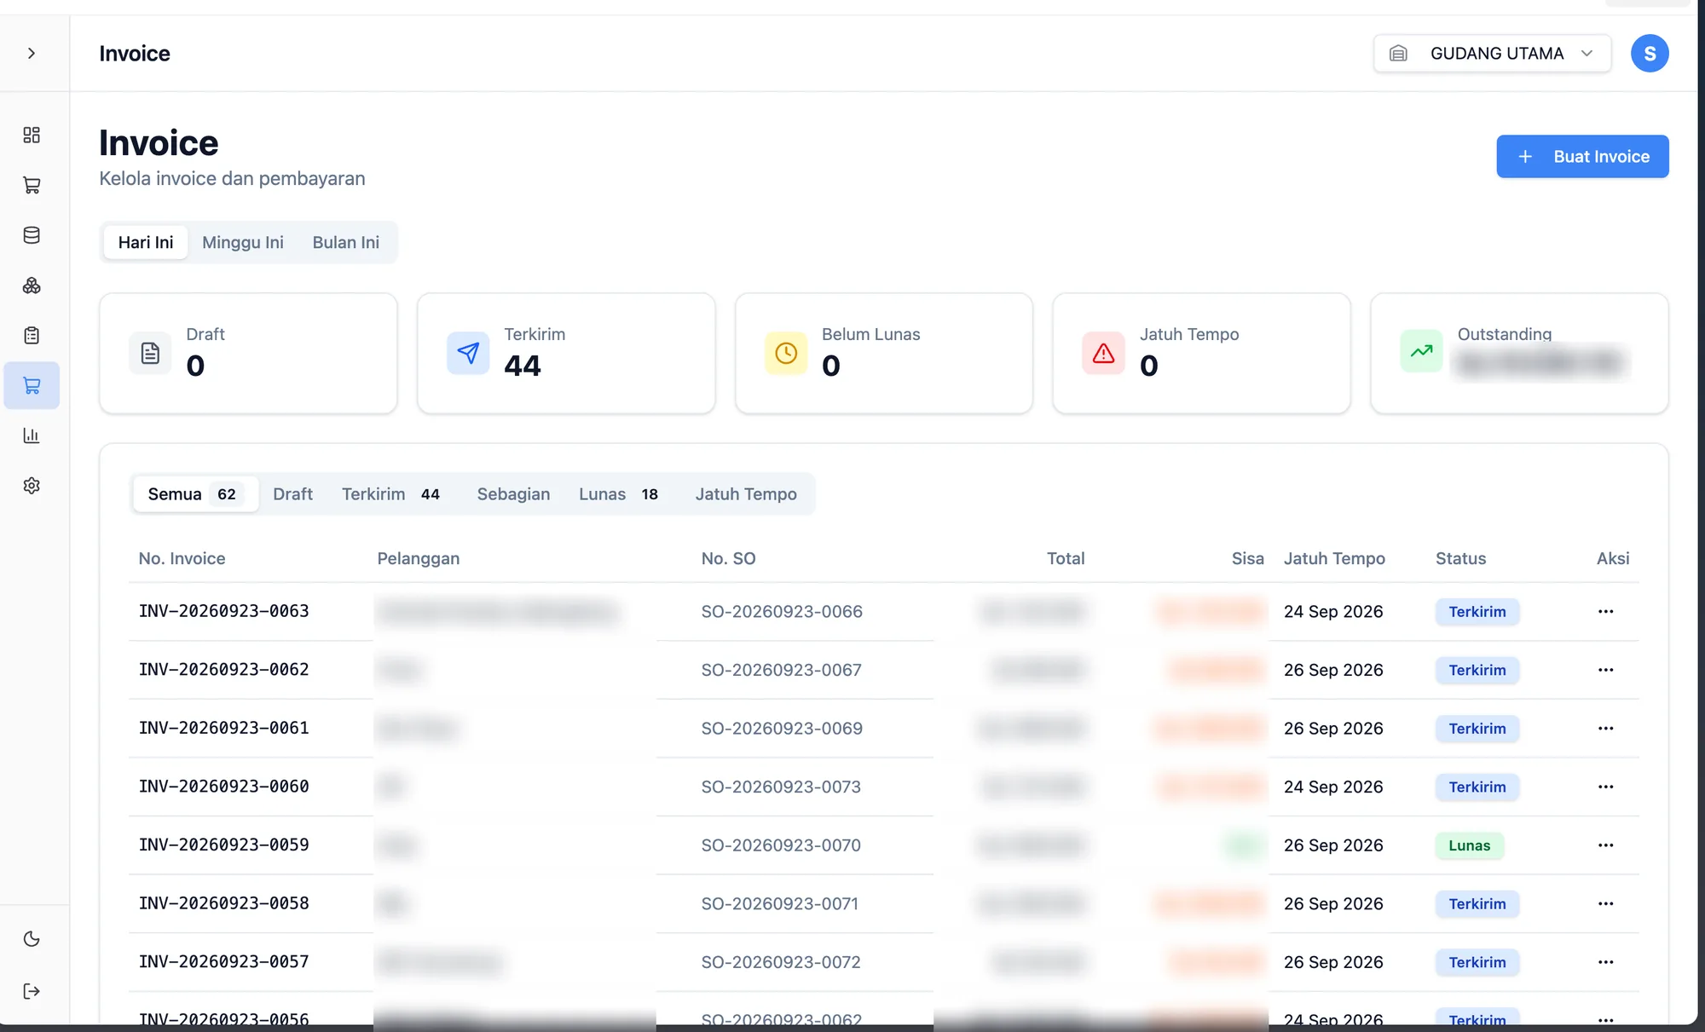1705x1032 pixels.
Task: Click the Sisa column header
Action: [1247, 558]
